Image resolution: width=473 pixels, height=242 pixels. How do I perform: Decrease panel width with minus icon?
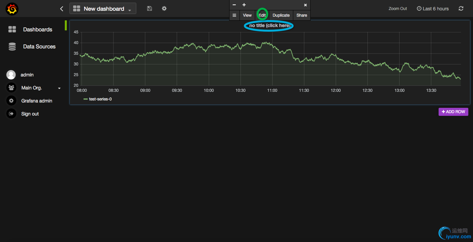[234, 5]
